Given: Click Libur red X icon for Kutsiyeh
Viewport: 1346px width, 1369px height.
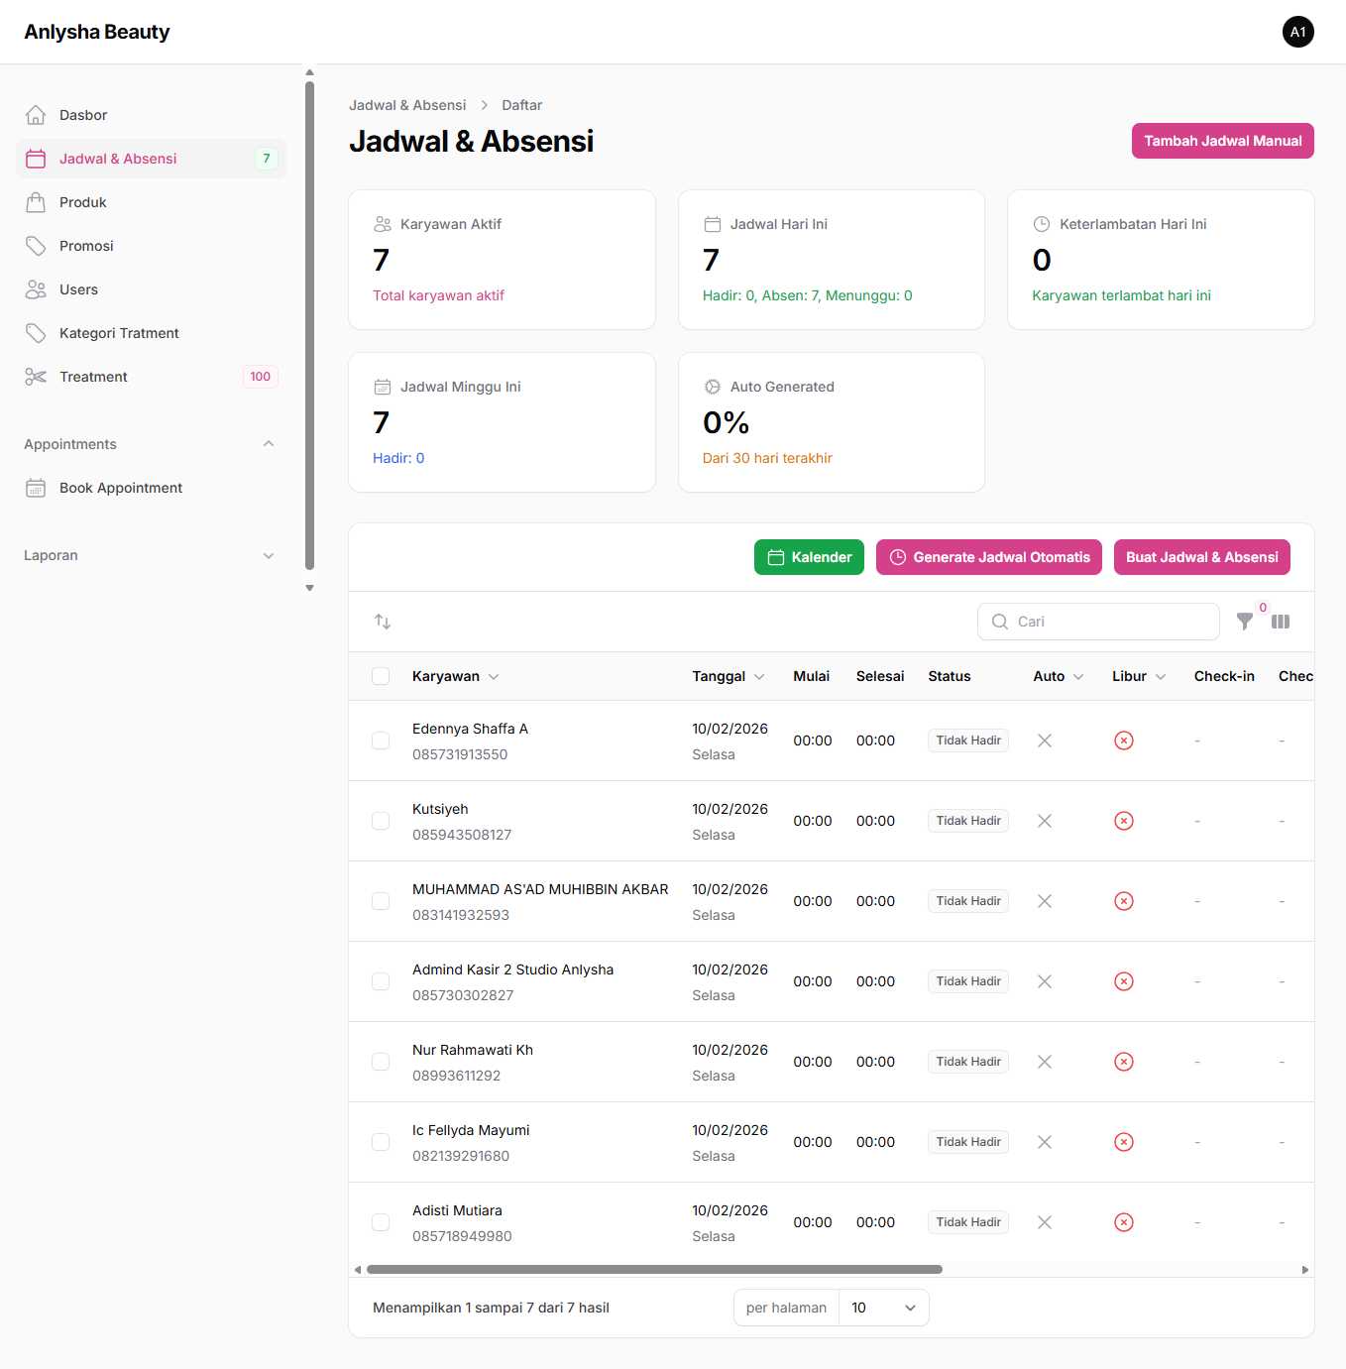Looking at the screenshot, I should (1123, 821).
